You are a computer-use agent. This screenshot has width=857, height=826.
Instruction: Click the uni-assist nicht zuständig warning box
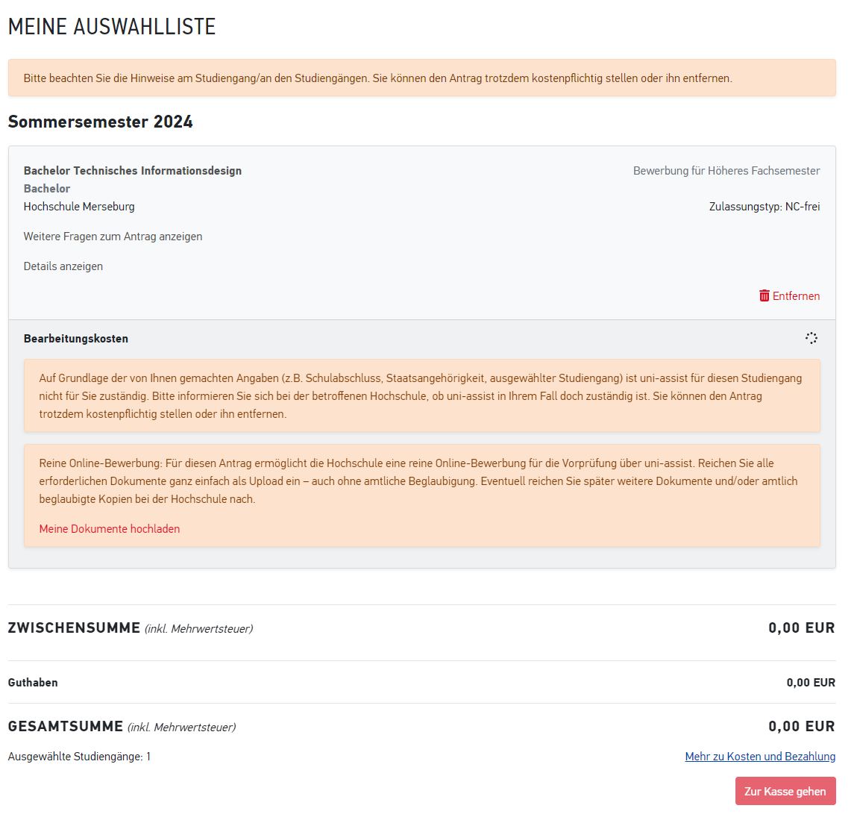pyautogui.click(x=421, y=396)
